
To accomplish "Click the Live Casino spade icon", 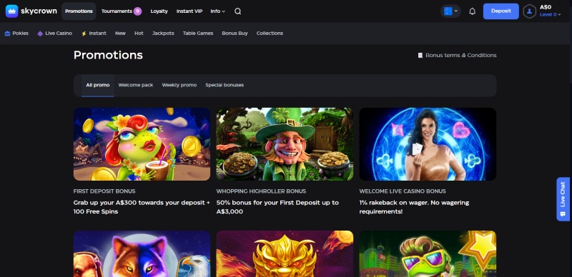I will [40, 33].
